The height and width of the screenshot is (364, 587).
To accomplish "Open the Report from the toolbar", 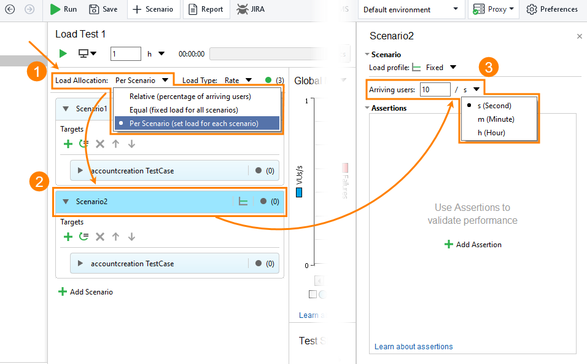I will tap(206, 9).
